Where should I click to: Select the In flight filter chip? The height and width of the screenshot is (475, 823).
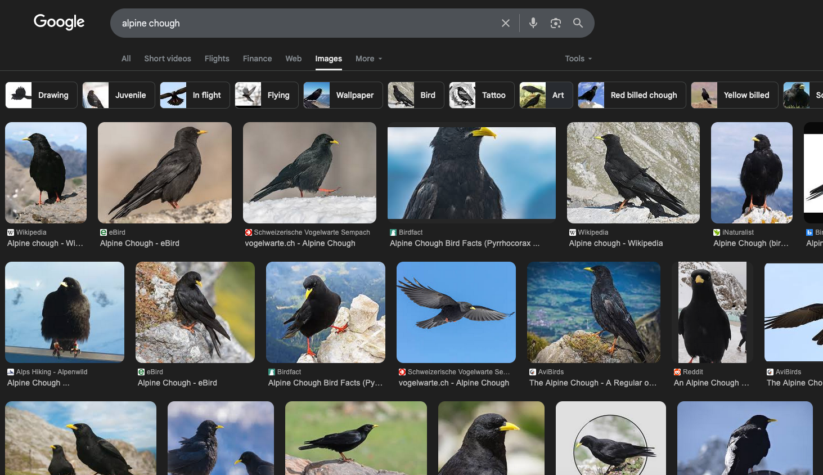click(195, 95)
